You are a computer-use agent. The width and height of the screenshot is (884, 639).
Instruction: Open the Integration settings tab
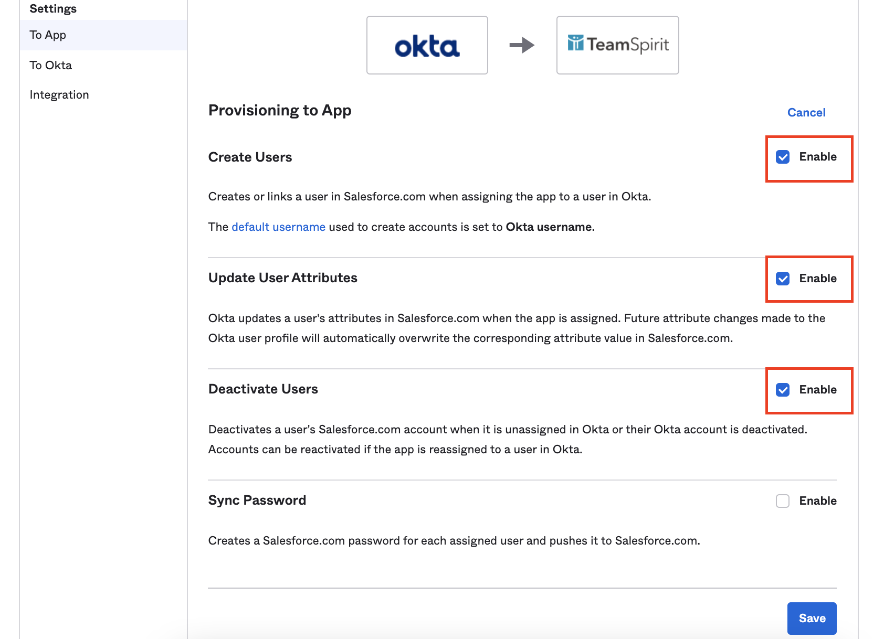point(59,95)
